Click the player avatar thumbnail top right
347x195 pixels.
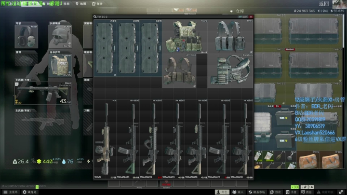pyautogui.click(x=340, y=4)
